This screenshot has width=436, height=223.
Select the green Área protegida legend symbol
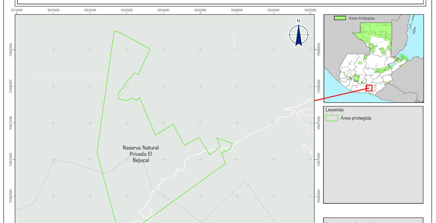point(331,118)
